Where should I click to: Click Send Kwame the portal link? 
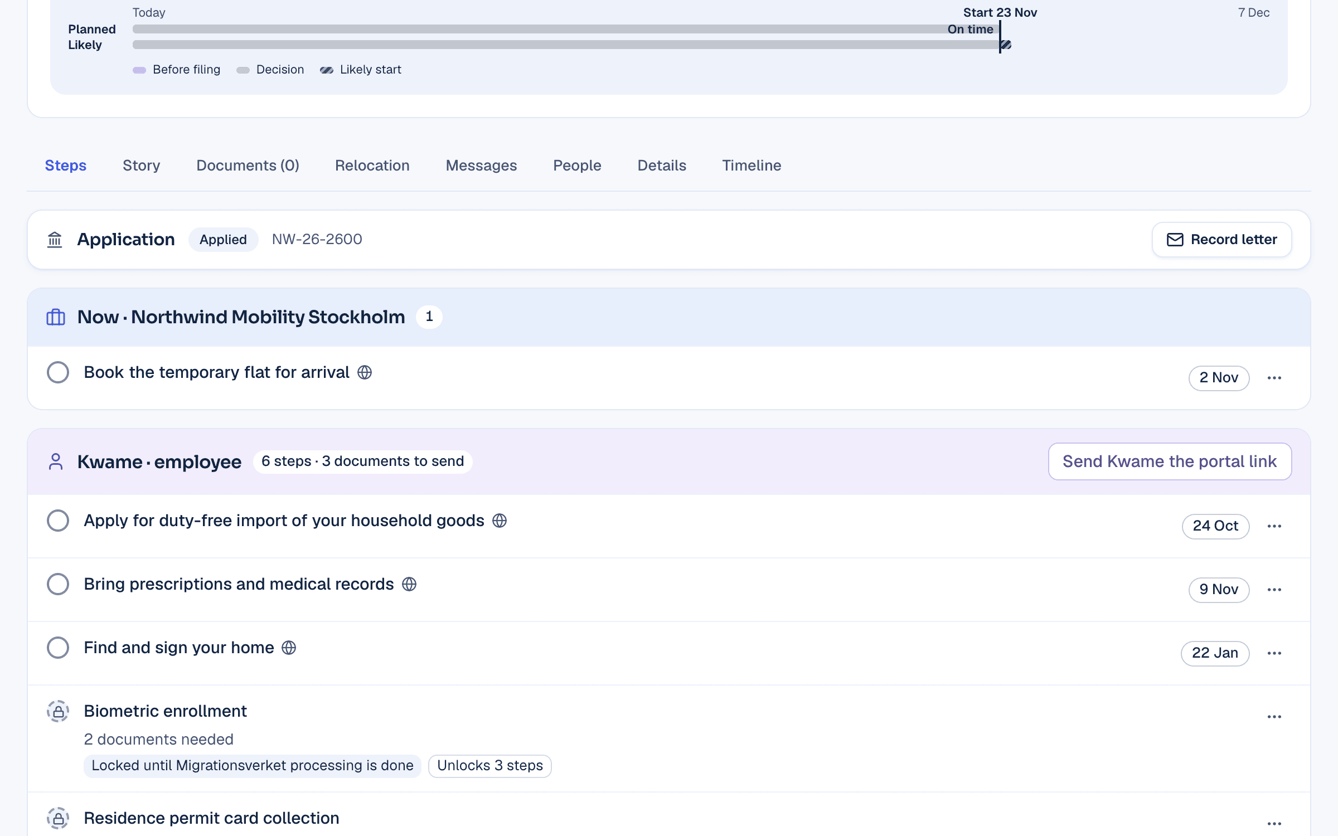pos(1170,461)
